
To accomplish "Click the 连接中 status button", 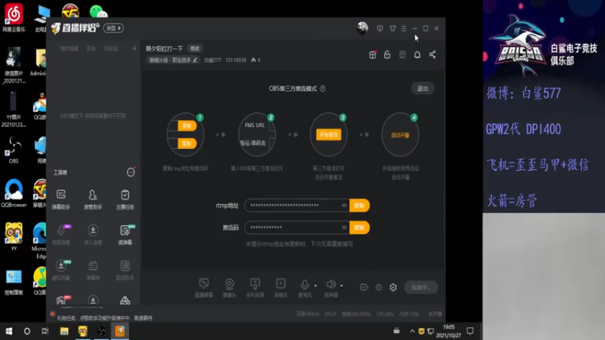I will (x=420, y=287).
